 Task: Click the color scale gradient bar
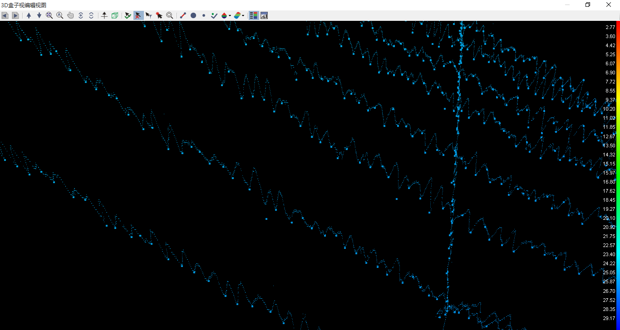pyautogui.click(x=618, y=175)
